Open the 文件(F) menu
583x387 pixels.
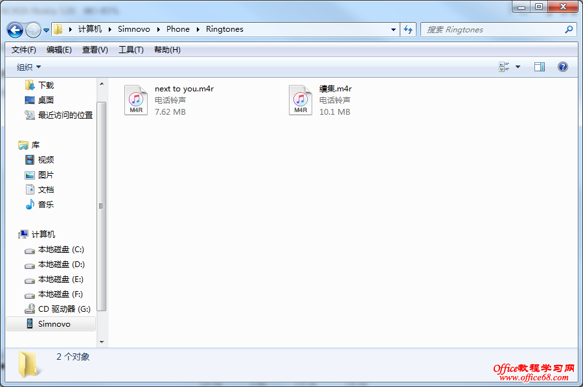(x=24, y=50)
